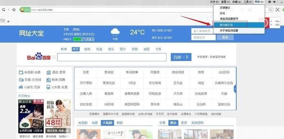This screenshot has width=284, height=139.
Task: Select the 韩剧 tab
Action: 120,123
